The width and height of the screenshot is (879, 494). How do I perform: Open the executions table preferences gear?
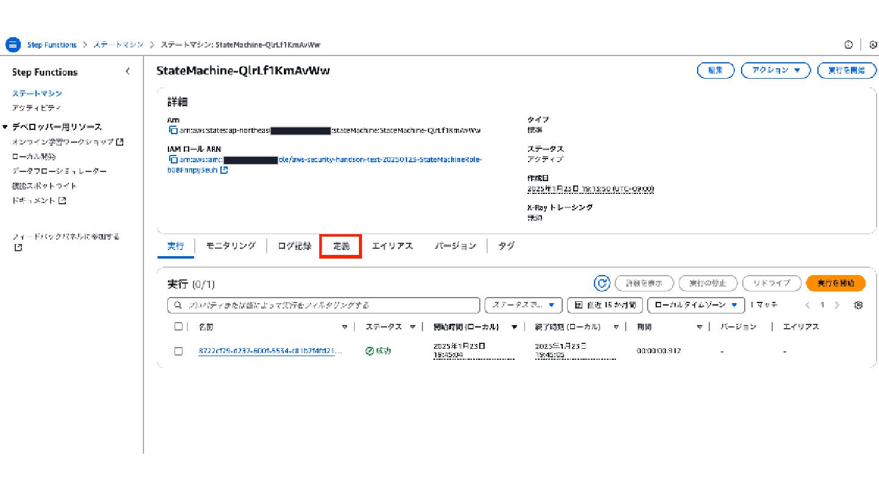tap(858, 305)
